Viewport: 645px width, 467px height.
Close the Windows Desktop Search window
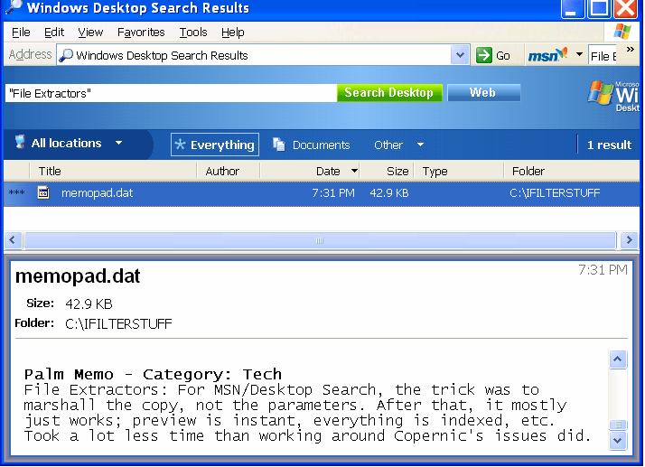[625, 8]
